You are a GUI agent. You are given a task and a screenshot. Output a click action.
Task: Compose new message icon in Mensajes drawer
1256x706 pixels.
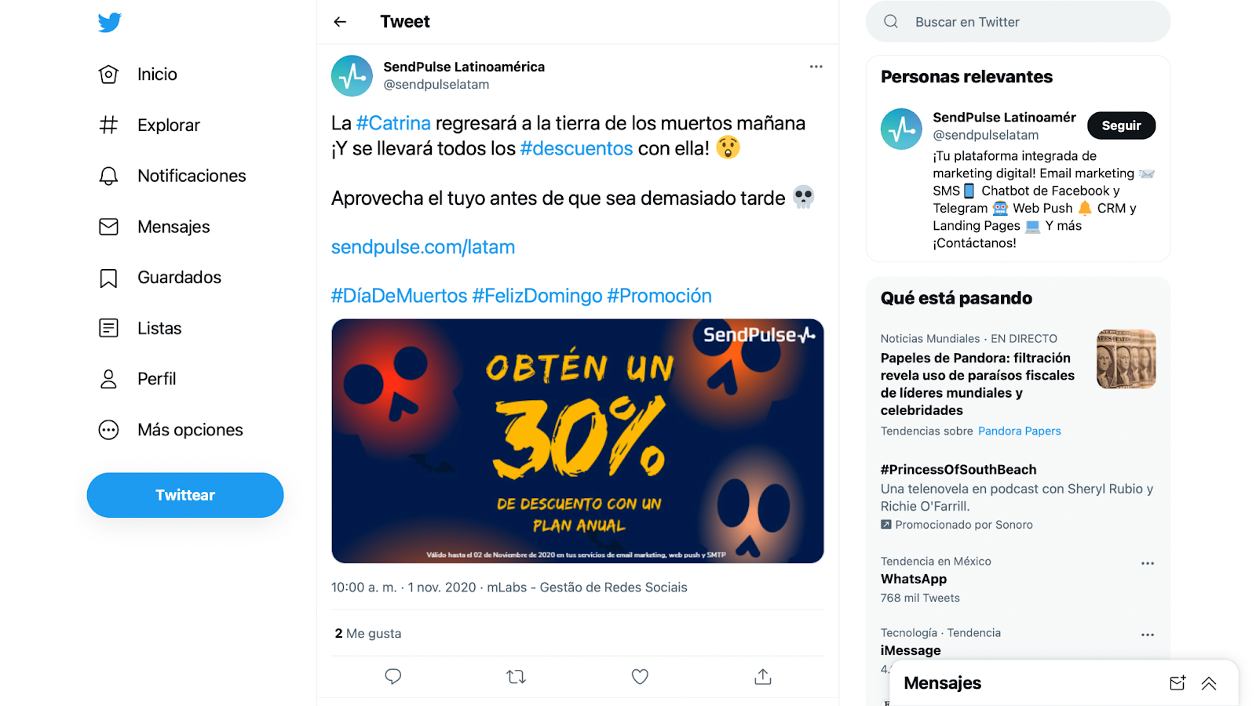tap(1177, 683)
